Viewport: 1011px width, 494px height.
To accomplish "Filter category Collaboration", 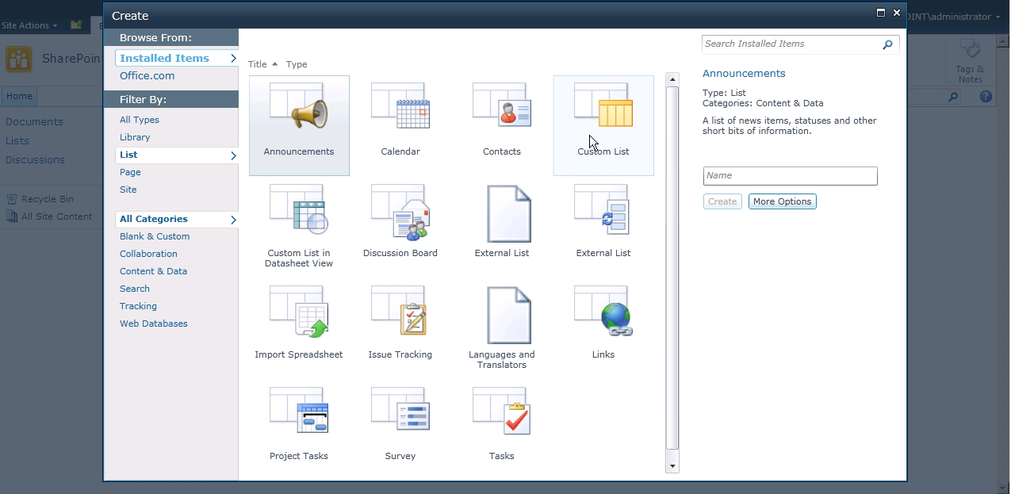I will pyautogui.click(x=148, y=254).
